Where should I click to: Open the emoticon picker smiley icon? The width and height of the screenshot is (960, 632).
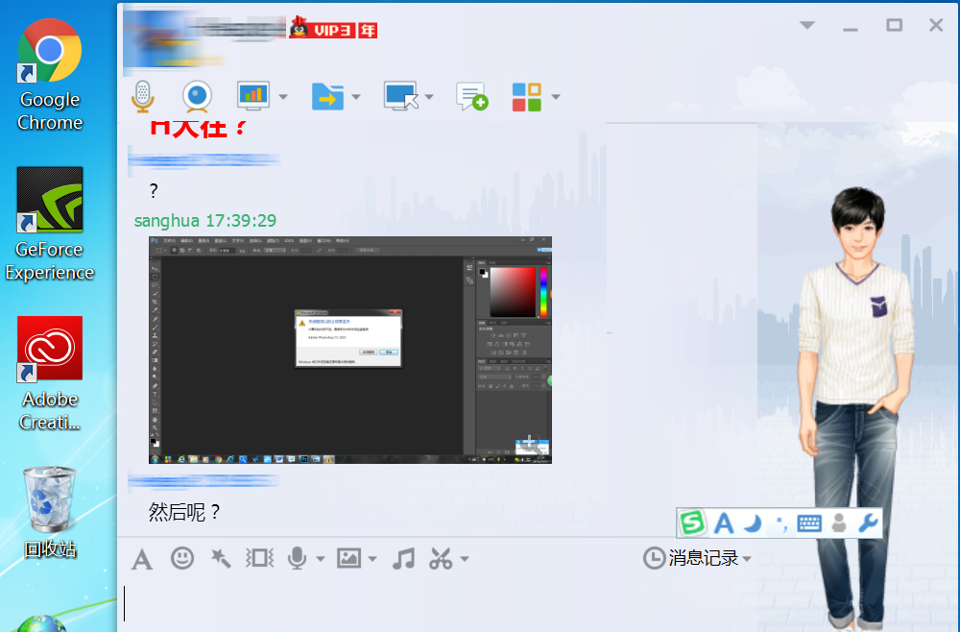click(x=181, y=558)
